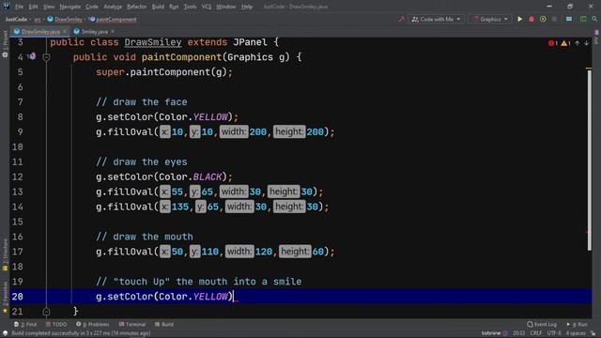The height and width of the screenshot is (338, 601).
Task: Open the Structure tool window side stripe
Action: (x=5, y=254)
